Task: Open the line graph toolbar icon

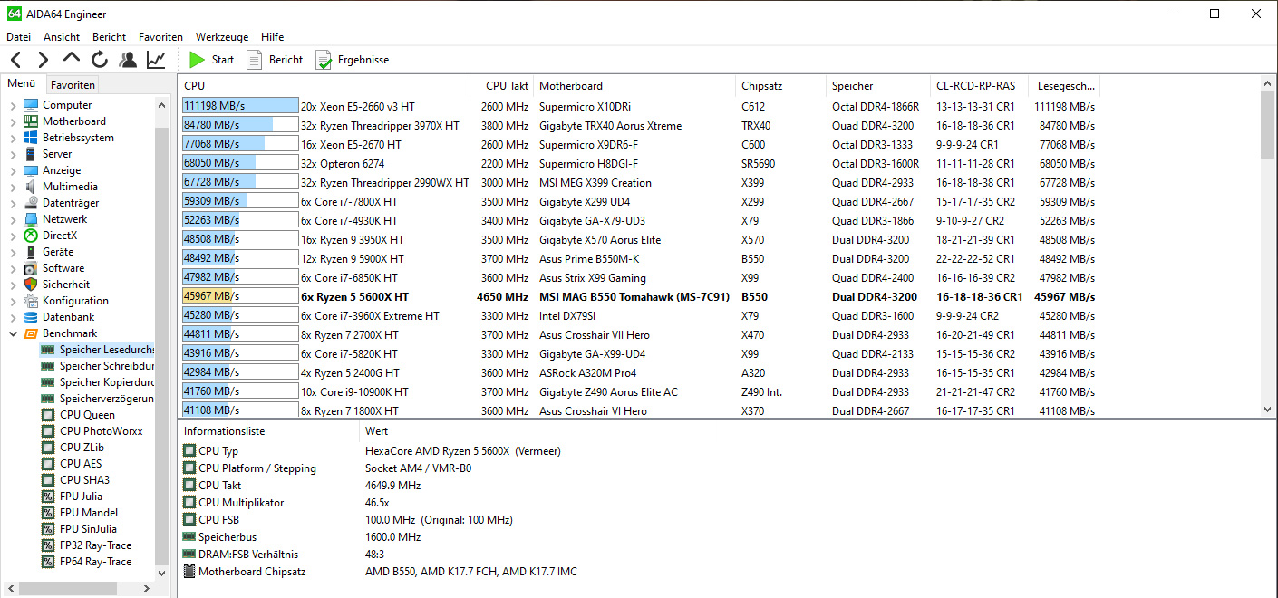Action: [x=156, y=60]
